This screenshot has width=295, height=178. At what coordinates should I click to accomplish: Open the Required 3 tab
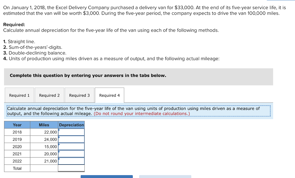click(x=80, y=95)
